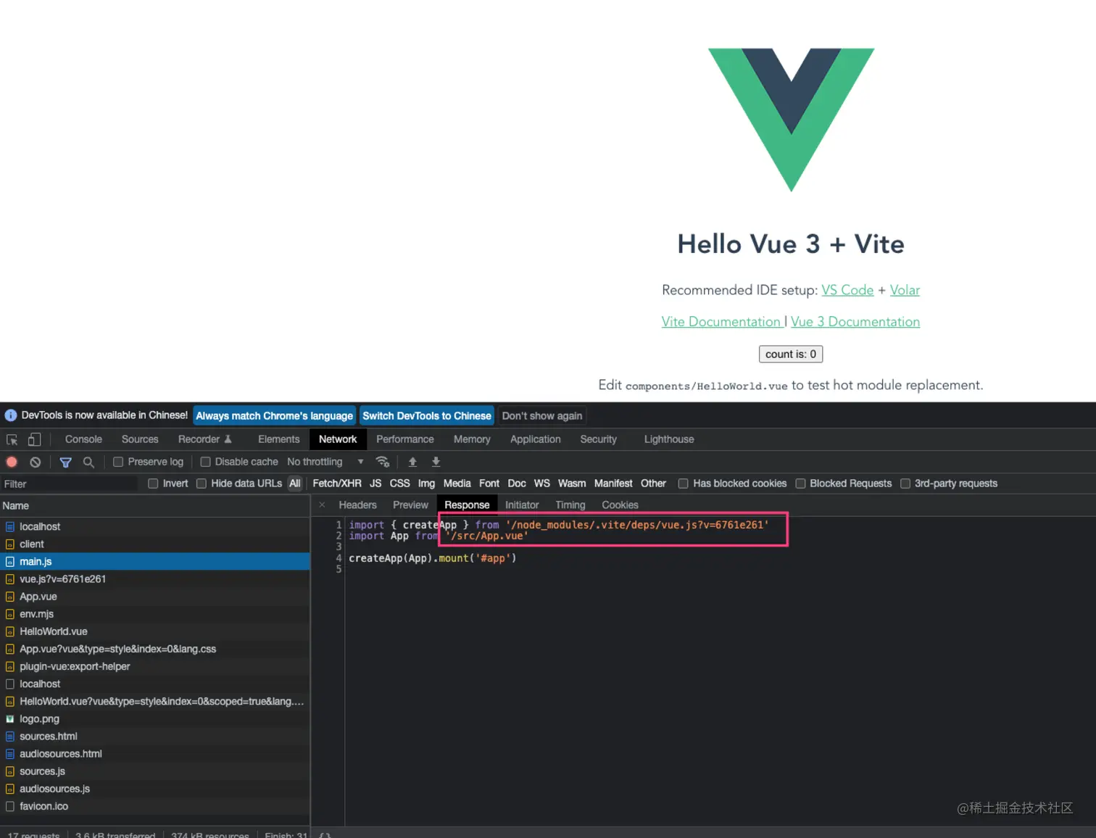Viewport: 1096px width, 838px height.
Task: Show the request Timing tab
Action: (570, 505)
